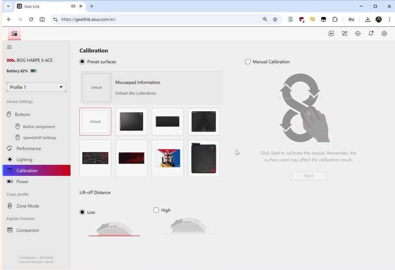Click the Buttons mouse icon in sidebar
The image size is (395, 270).
[9, 114]
